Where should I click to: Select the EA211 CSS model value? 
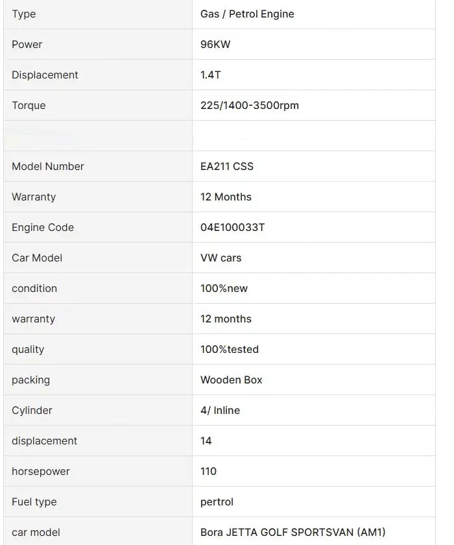pos(227,166)
